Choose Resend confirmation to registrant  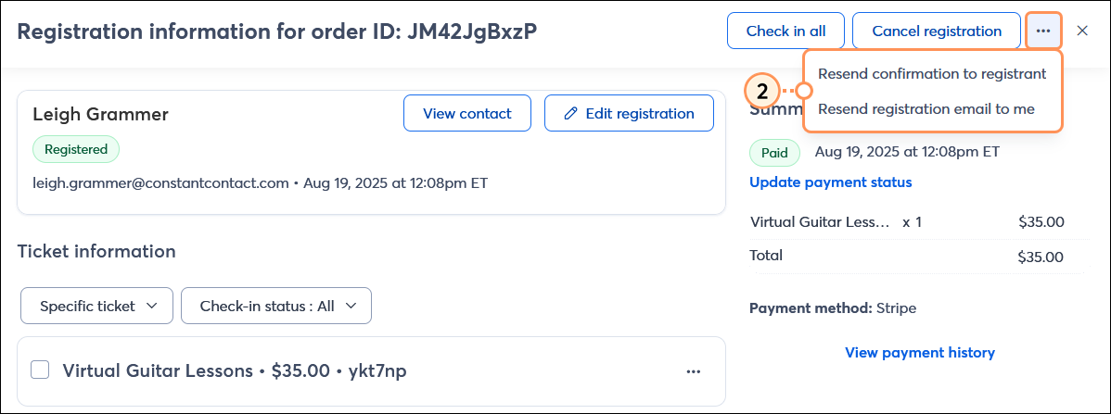(x=932, y=74)
